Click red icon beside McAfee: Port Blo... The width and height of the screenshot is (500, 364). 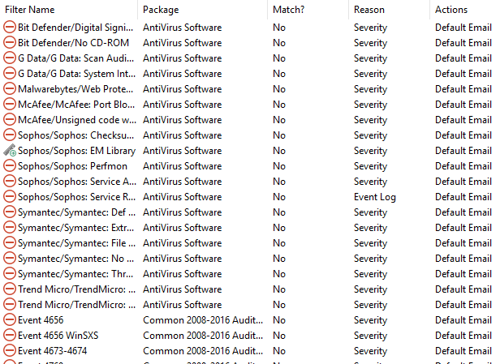click(x=10, y=104)
